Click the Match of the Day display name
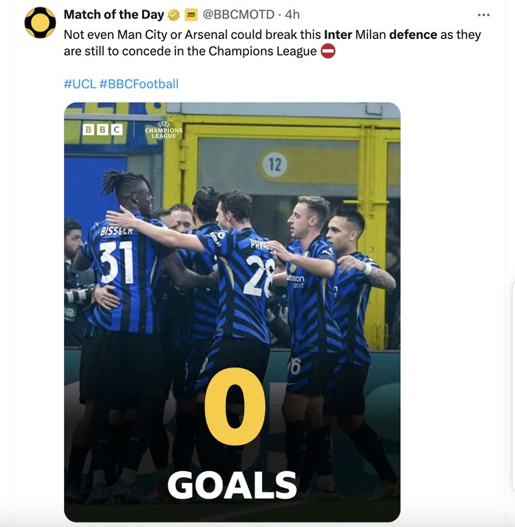Image resolution: width=515 pixels, height=527 pixels. point(114,15)
